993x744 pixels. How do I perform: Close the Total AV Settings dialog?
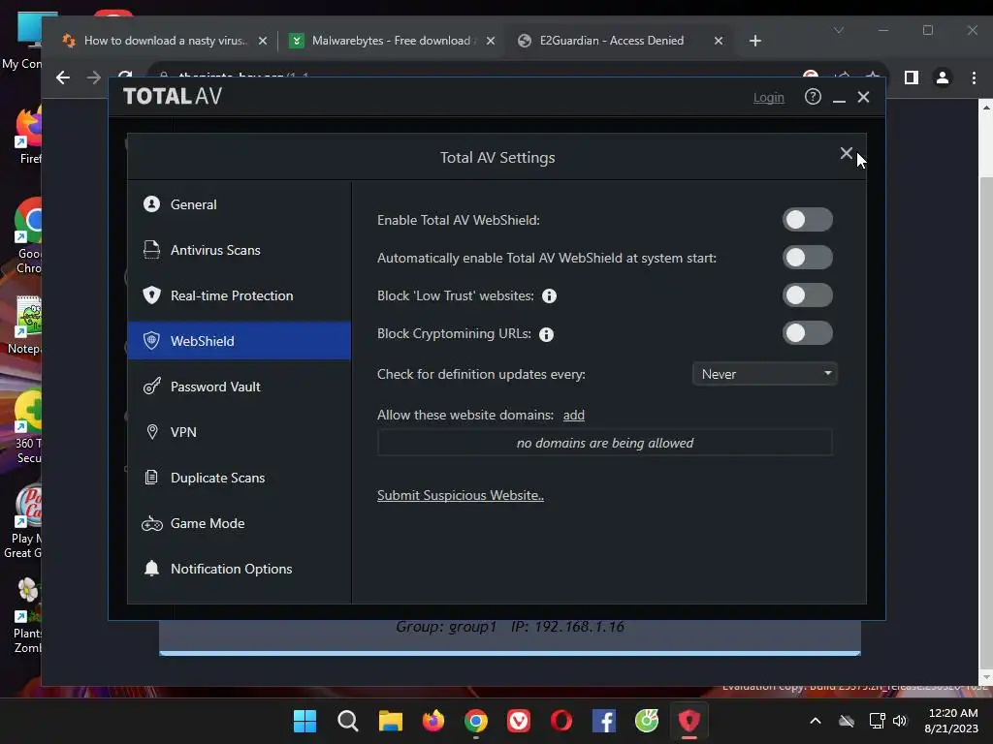(846, 153)
